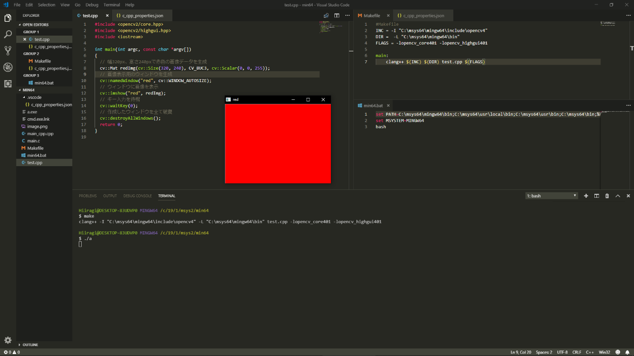Close the min64.bat editor tab
The image size is (634, 356).
(389, 105)
